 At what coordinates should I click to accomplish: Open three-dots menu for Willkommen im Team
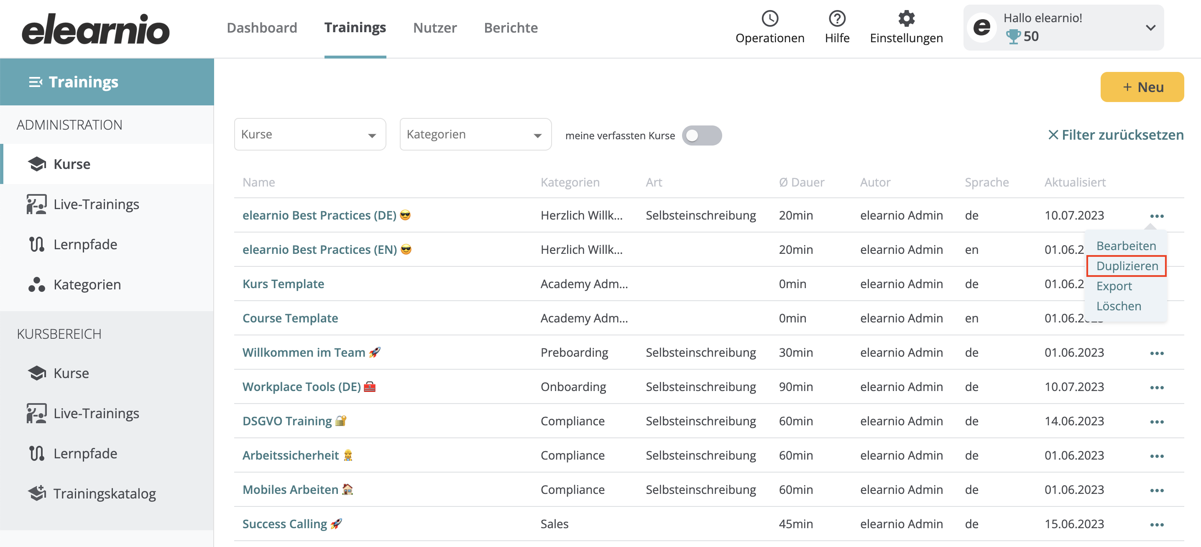pyautogui.click(x=1157, y=353)
